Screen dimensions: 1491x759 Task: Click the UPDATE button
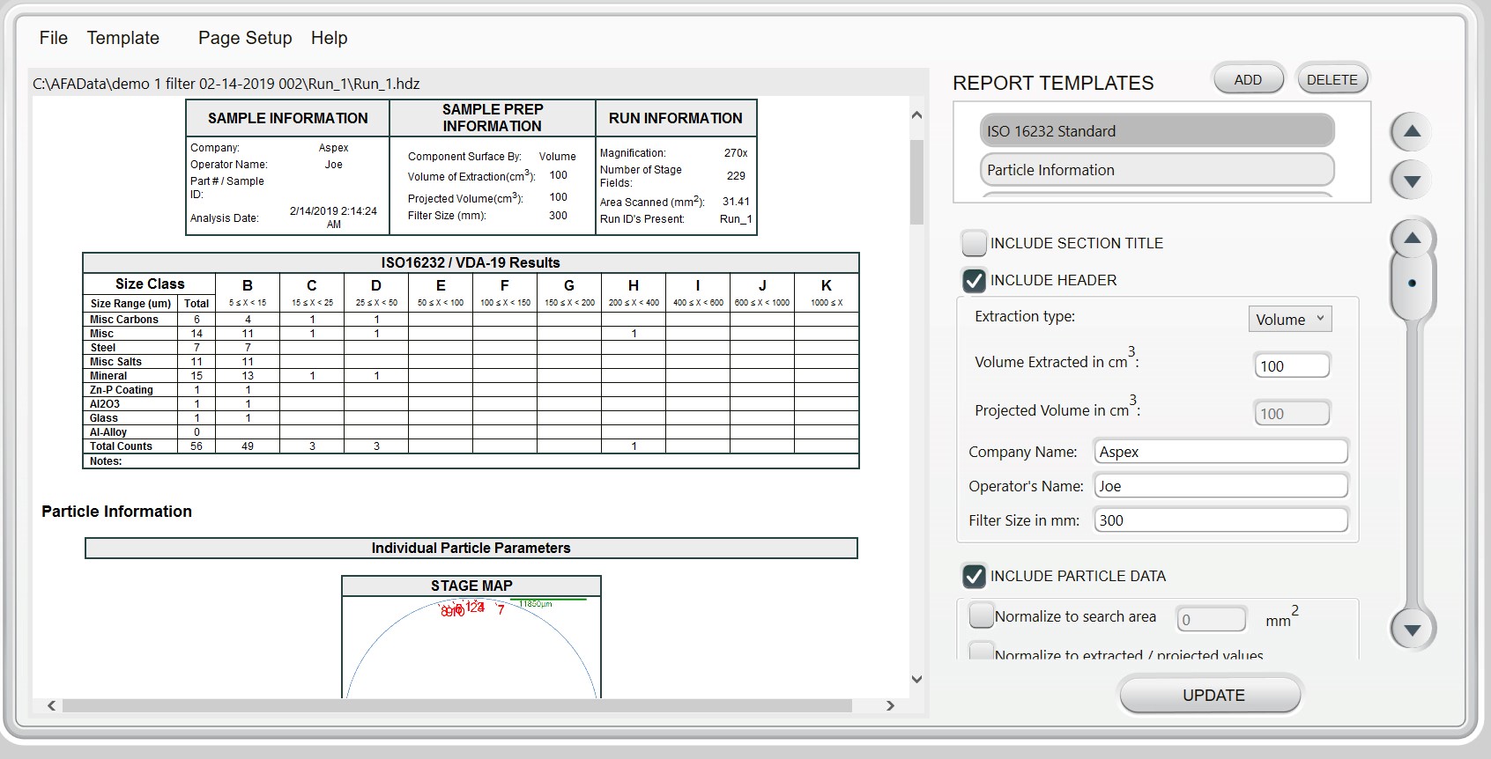coord(1213,696)
